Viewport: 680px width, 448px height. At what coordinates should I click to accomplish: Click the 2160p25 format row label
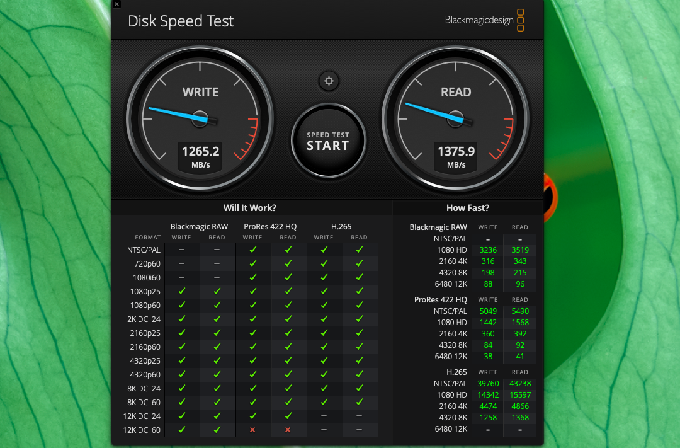coord(145,333)
